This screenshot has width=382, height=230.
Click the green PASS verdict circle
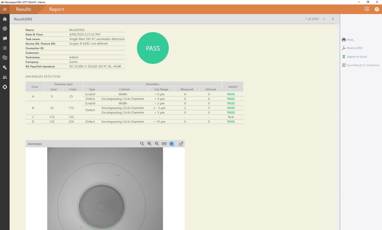point(153,48)
